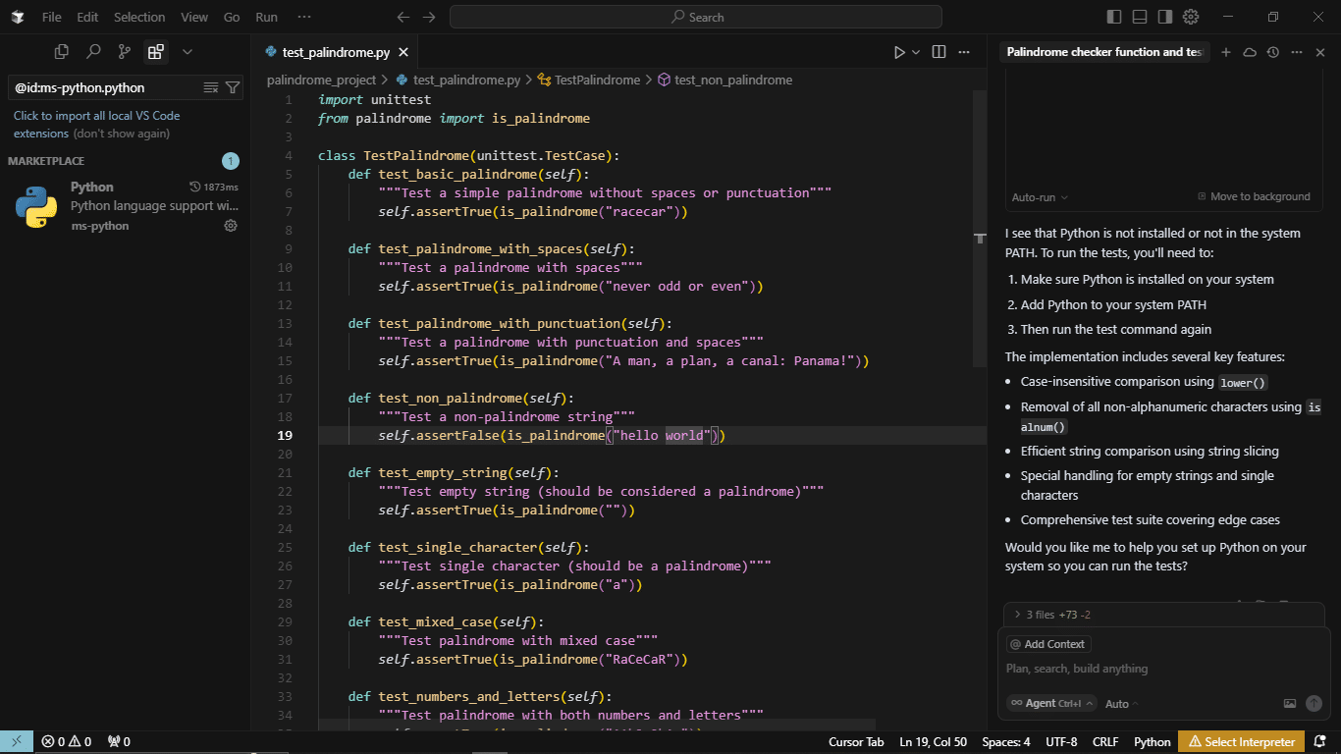Close the test_palindrome.py tab
The height and width of the screenshot is (754, 1341).
point(402,52)
